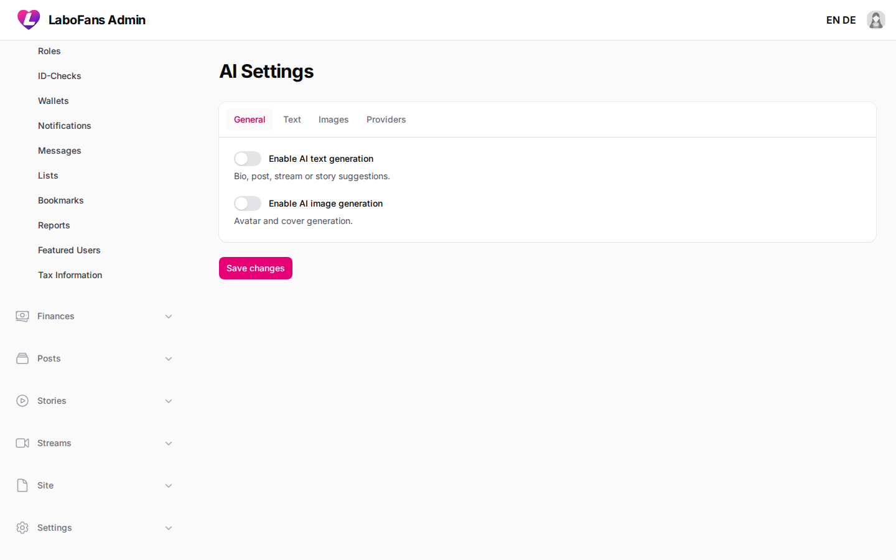Click the Posts menu label

tap(49, 358)
